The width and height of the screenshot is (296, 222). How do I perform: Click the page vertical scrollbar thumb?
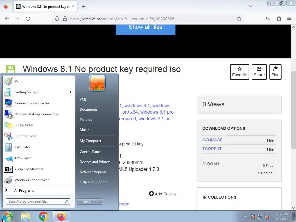coord(293,110)
